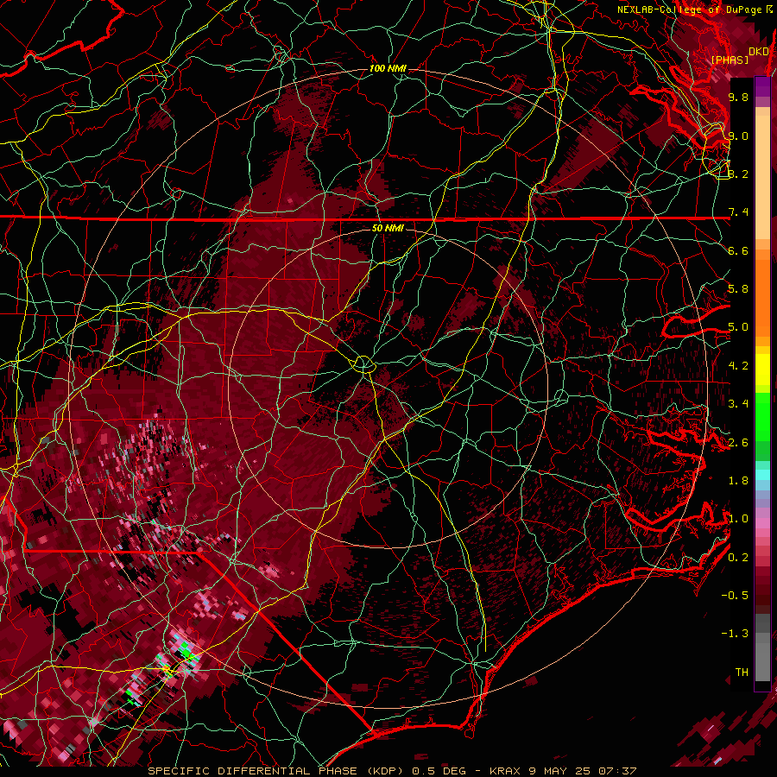777x777 pixels.
Task: Click the 100 NMI range ring label
Action: [x=388, y=68]
